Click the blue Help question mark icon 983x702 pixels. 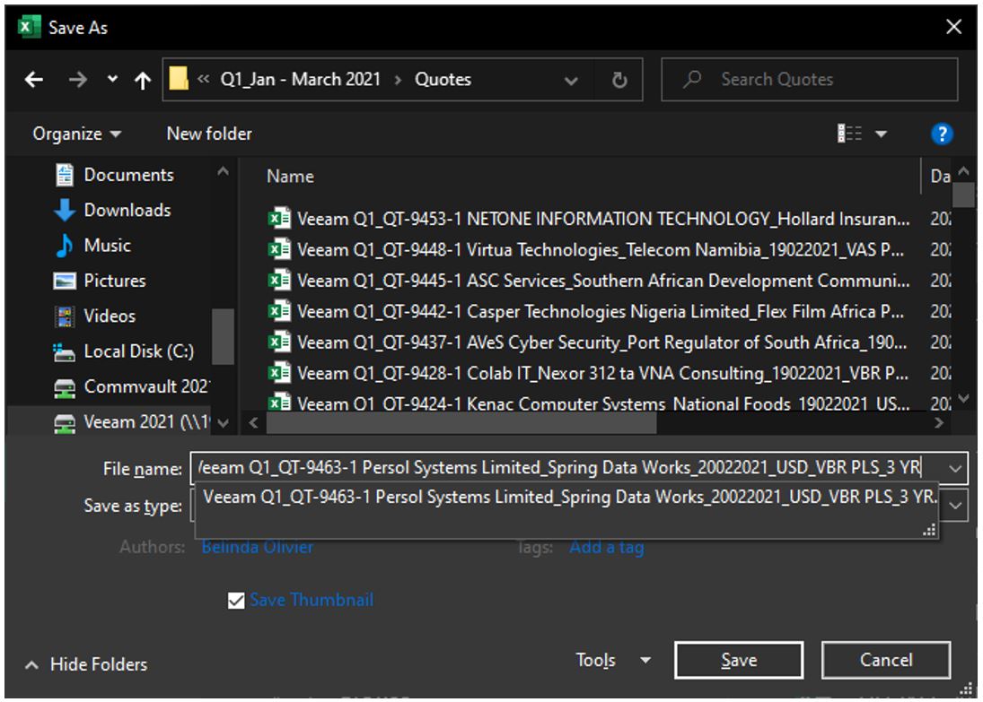[941, 134]
